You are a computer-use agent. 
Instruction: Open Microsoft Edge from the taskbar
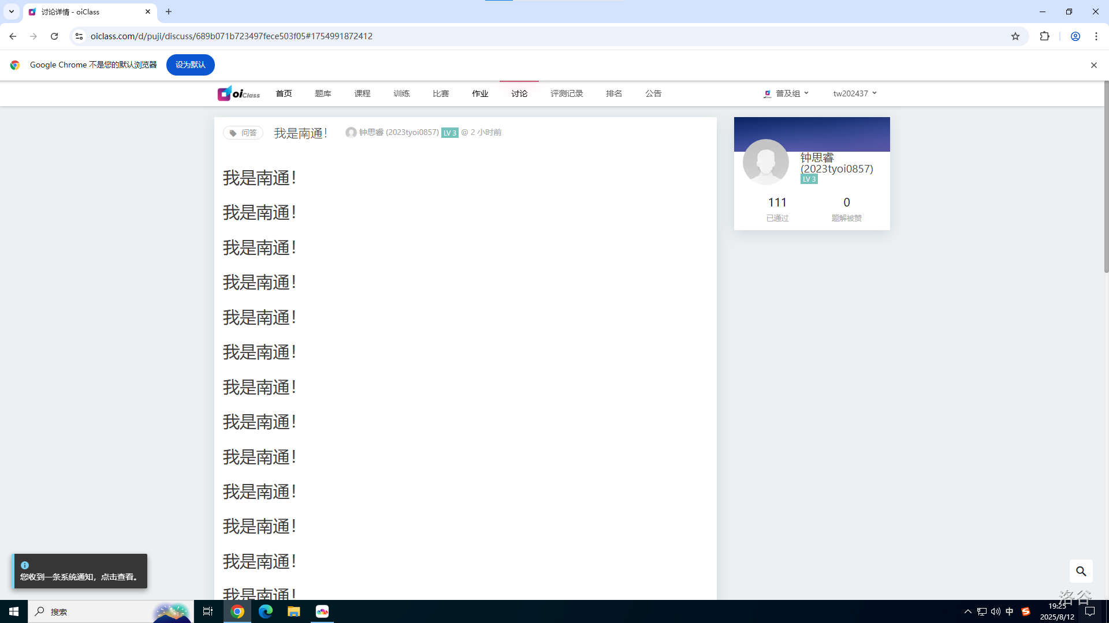click(x=266, y=611)
